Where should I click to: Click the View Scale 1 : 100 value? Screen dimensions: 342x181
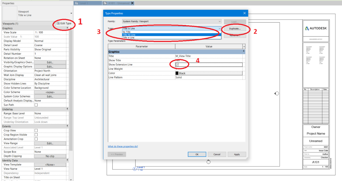tap(50, 32)
